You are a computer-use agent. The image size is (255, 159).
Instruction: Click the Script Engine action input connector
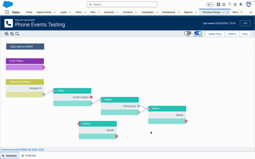tap(54, 91)
